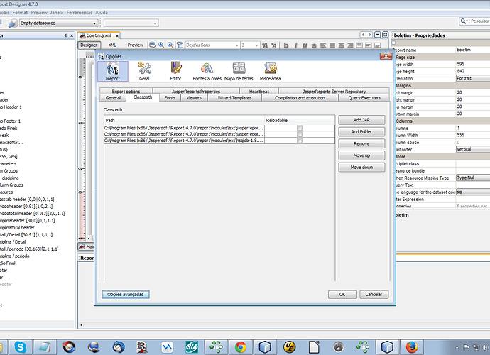Select the hsqldb classpath row
490x355 pixels.
183,140
